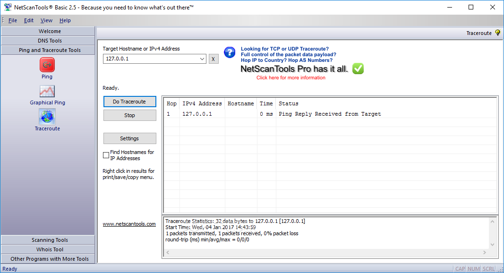The height and width of the screenshot is (273, 504).
Task: Expand Other Programs with More Tools section
Action: click(x=48, y=259)
